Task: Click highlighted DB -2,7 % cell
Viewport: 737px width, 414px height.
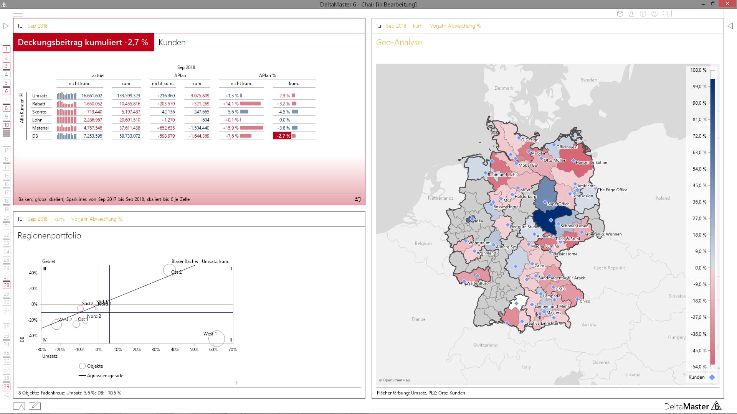Action: click(x=282, y=136)
